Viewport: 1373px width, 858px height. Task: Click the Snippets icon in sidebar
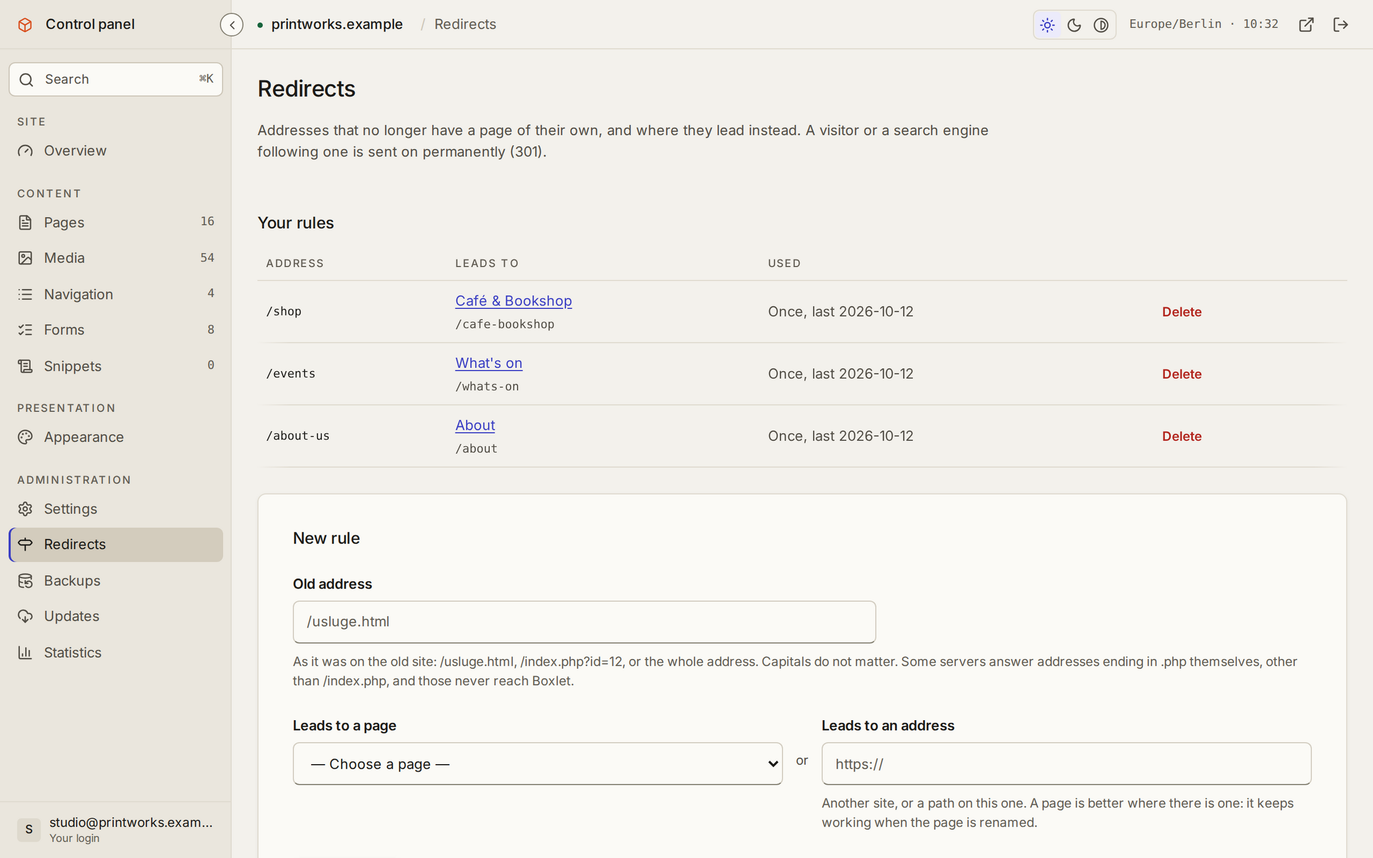(25, 366)
